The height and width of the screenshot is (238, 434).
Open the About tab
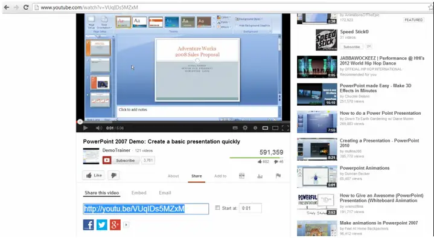(x=173, y=176)
